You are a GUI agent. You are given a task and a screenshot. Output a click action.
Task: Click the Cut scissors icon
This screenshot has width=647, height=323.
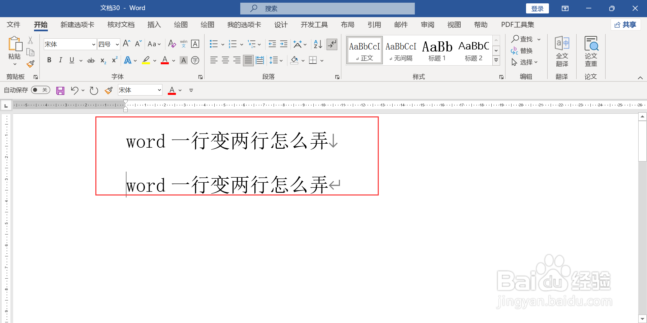click(x=30, y=40)
